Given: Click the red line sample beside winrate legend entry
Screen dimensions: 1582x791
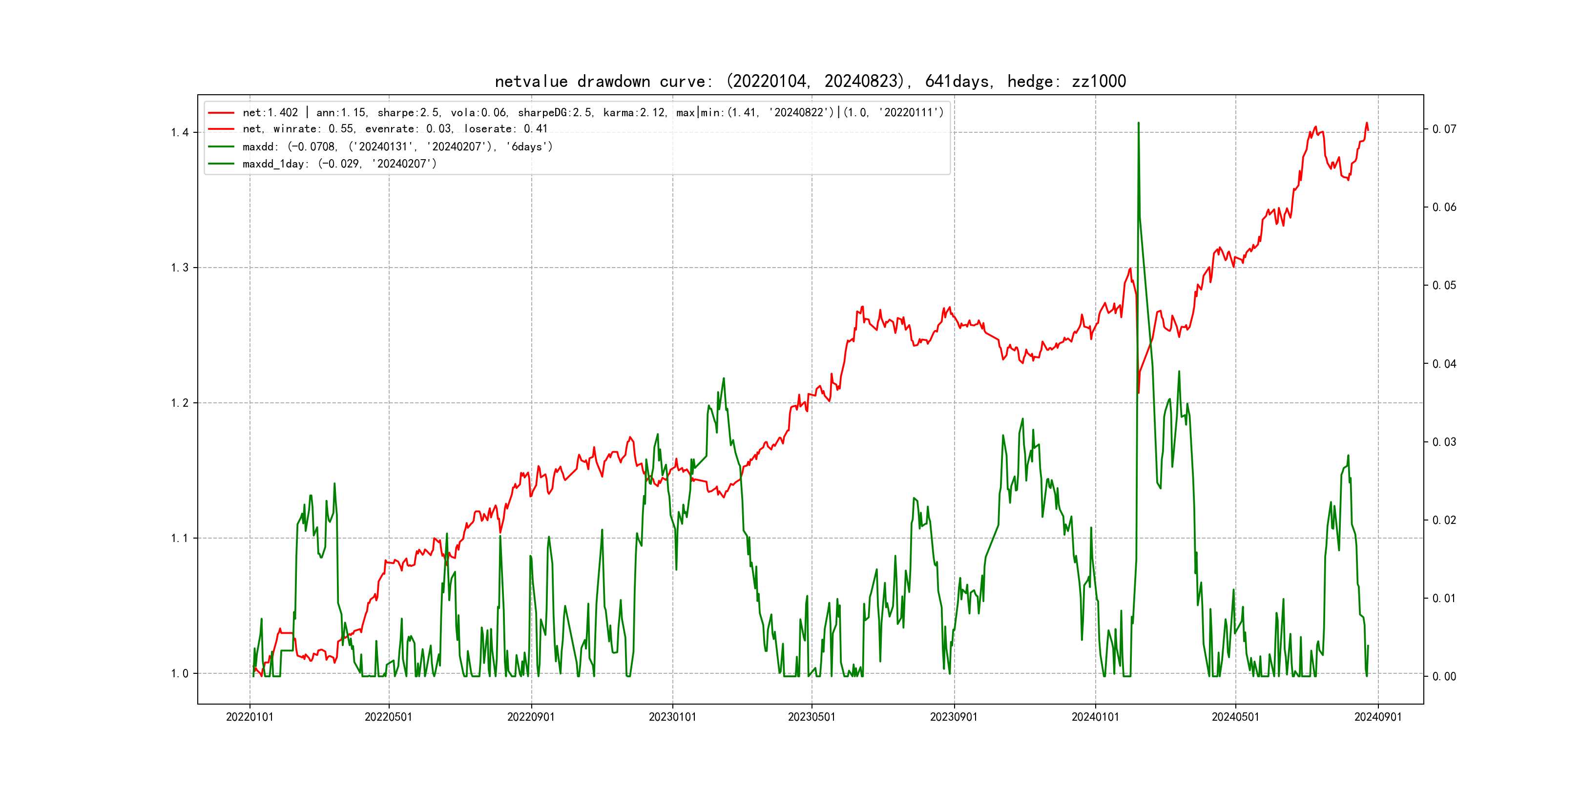Looking at the screenshot, I should [221, 129].
